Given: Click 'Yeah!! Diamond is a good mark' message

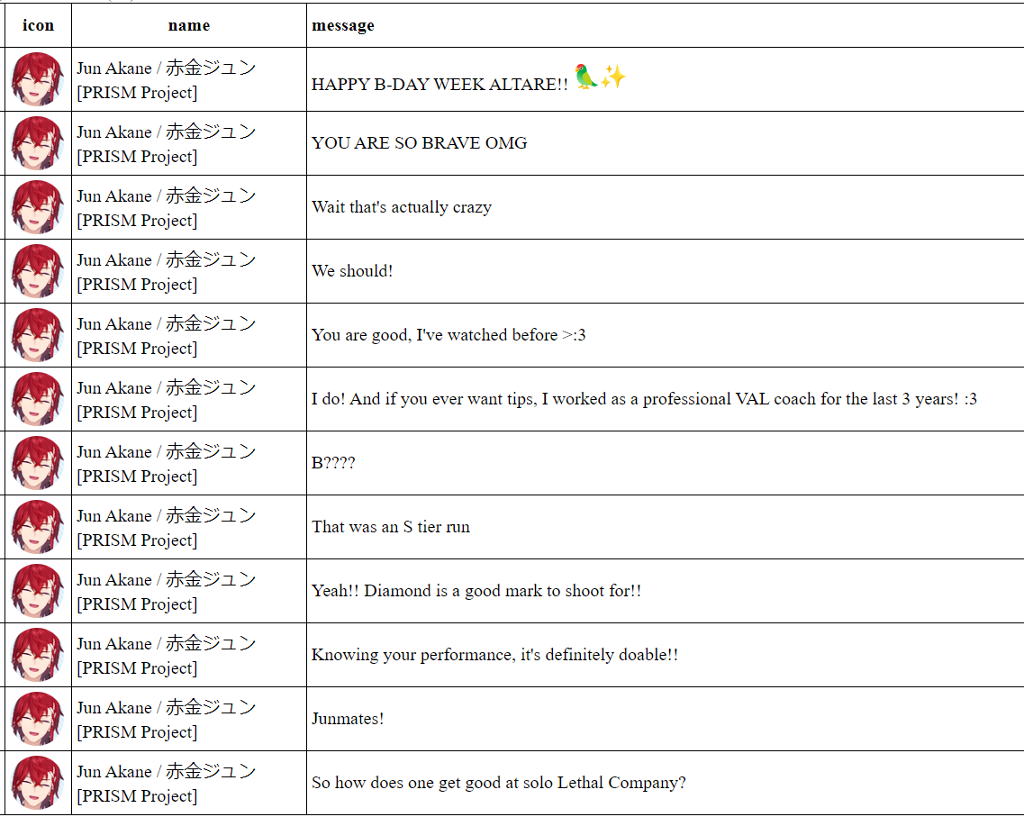Looking at the screenshot, I should click(x=476, y=591).
